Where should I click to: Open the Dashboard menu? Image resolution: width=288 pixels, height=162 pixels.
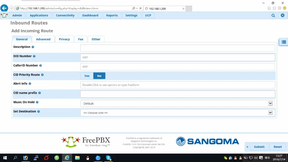[90, 16]
